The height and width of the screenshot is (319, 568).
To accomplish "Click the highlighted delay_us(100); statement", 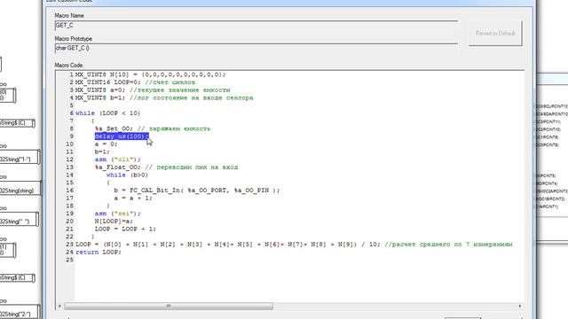I will pyautogui.click(x=122, y=136).
